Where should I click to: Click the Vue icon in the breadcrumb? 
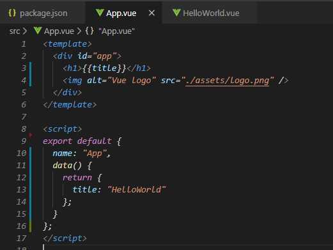(38, 31)
